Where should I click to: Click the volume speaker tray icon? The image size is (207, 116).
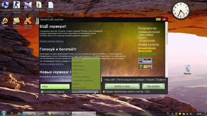[187, 114]
